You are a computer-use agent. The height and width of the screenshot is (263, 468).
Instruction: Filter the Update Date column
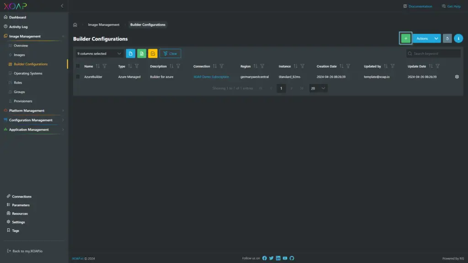click(x=437, y=66)
